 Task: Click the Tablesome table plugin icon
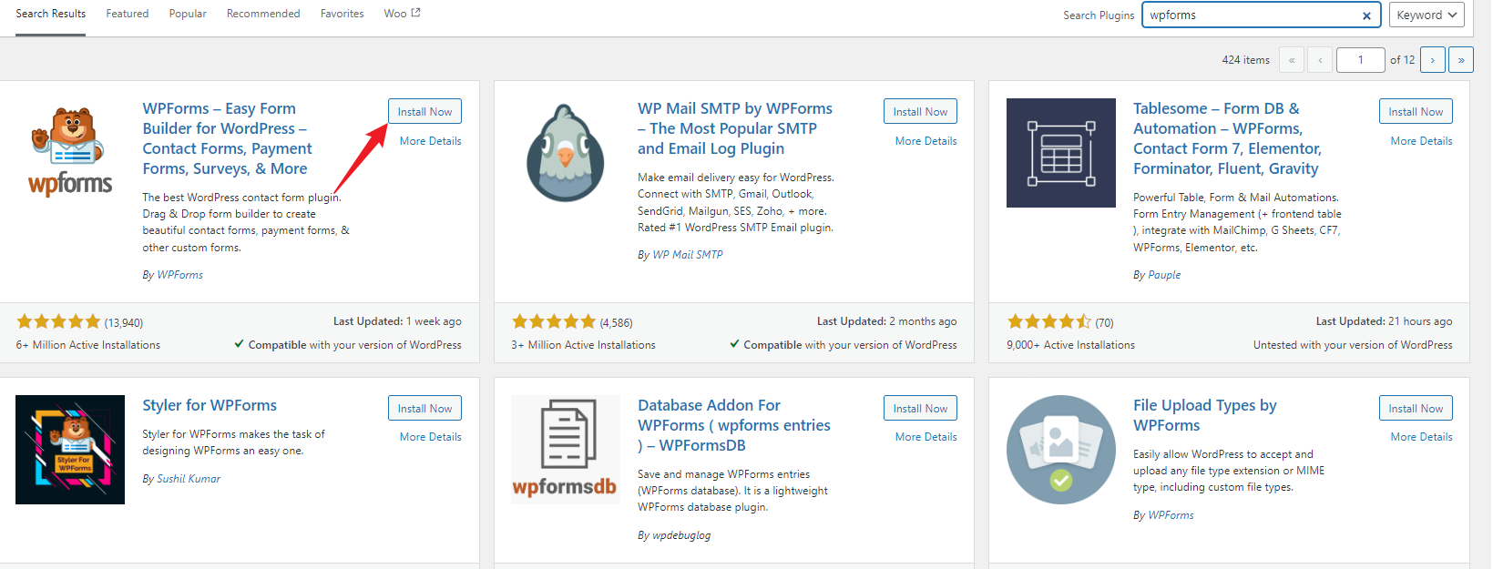click(1060, 152)
